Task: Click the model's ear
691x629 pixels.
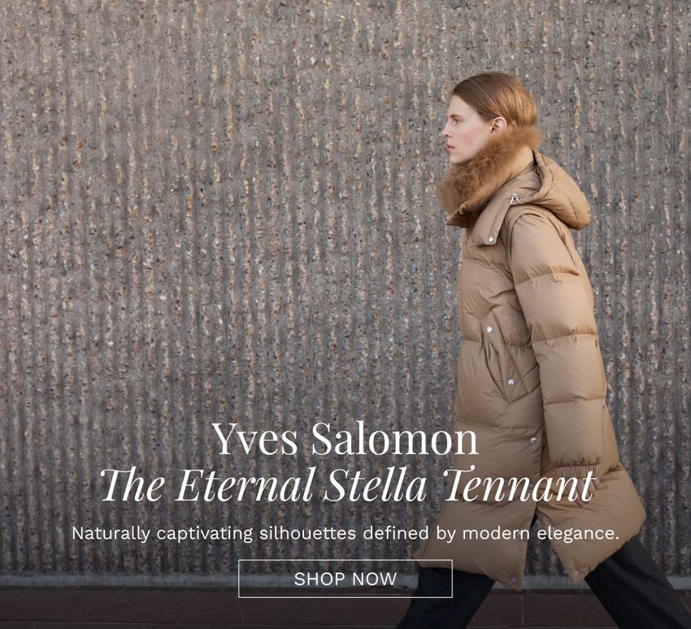Action: 498,125
